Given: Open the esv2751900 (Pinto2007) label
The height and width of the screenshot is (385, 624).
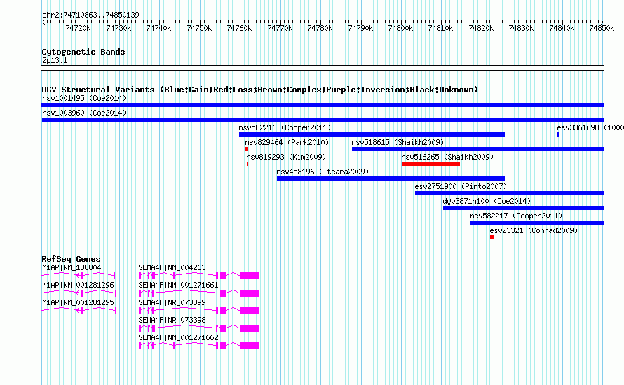Looking at the screenshot, I should [461, 186].
